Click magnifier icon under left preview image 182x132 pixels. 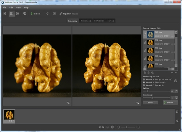coord(69,103)
